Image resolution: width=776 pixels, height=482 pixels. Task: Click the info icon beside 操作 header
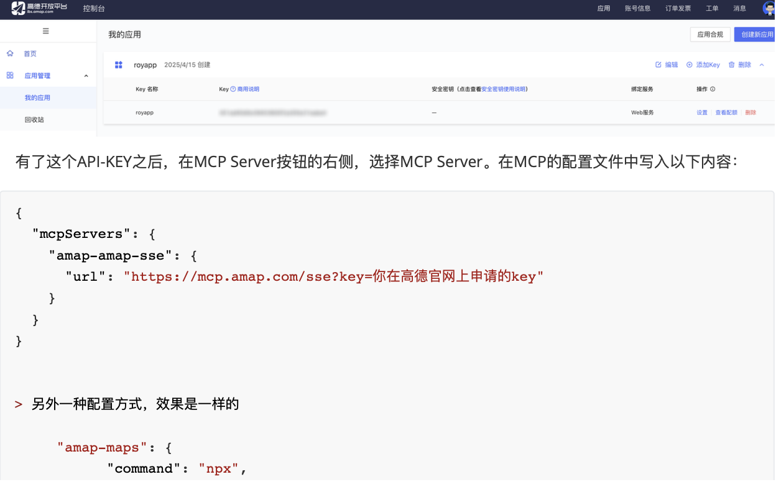tap(713, 89)
